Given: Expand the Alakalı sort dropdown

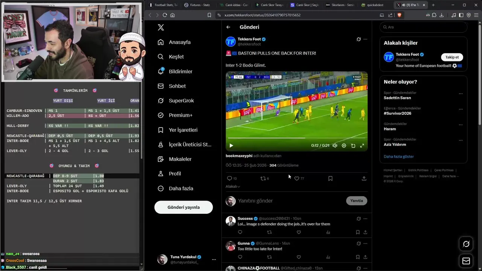Looking at the screenshot, I should pyautogui.click(x=233, y=186).
